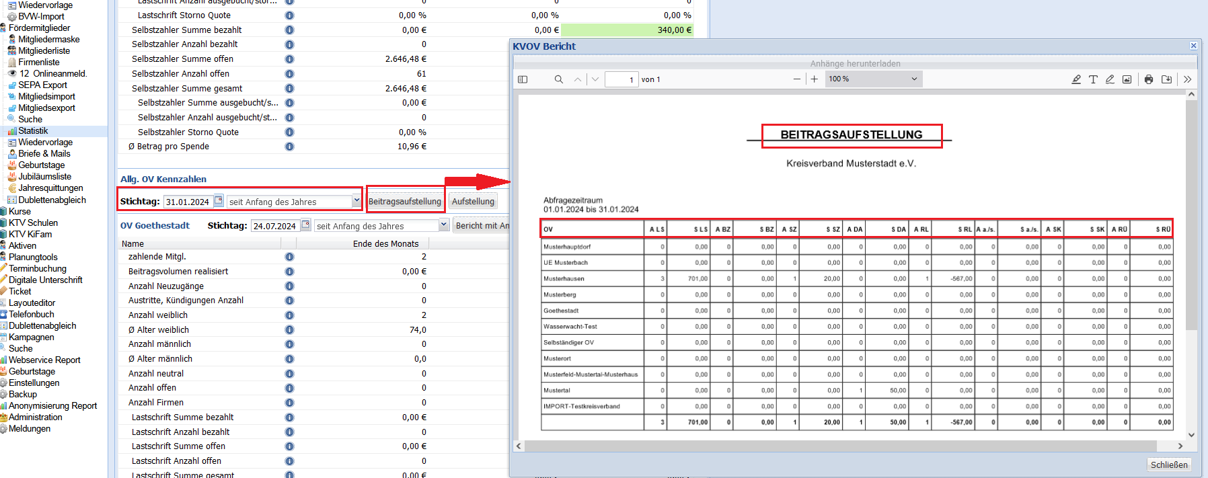Open the 100 % zoom level dropdown
The width and height of the screenshot is (1208, 478).
click(872, 79)
